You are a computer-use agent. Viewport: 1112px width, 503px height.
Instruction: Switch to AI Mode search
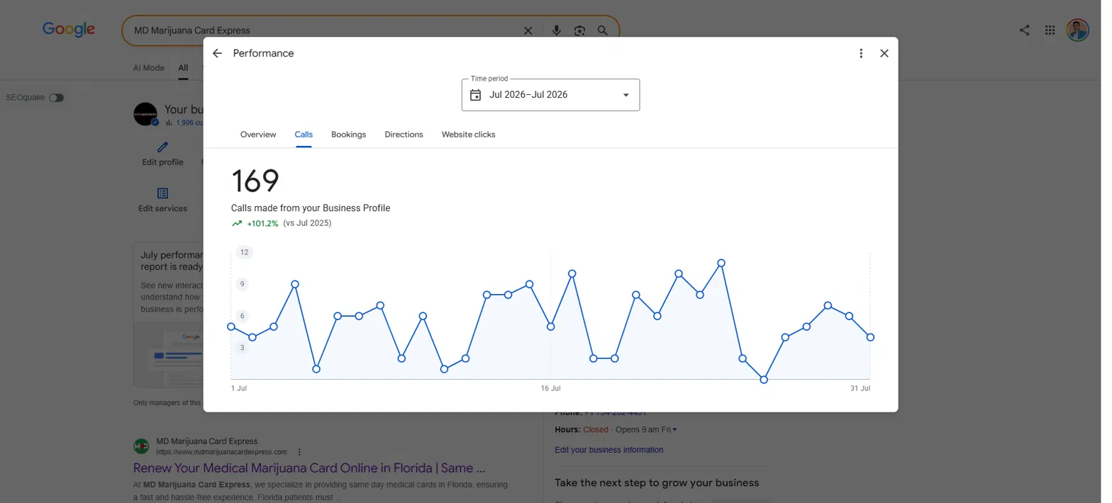(x=149, y=68)
